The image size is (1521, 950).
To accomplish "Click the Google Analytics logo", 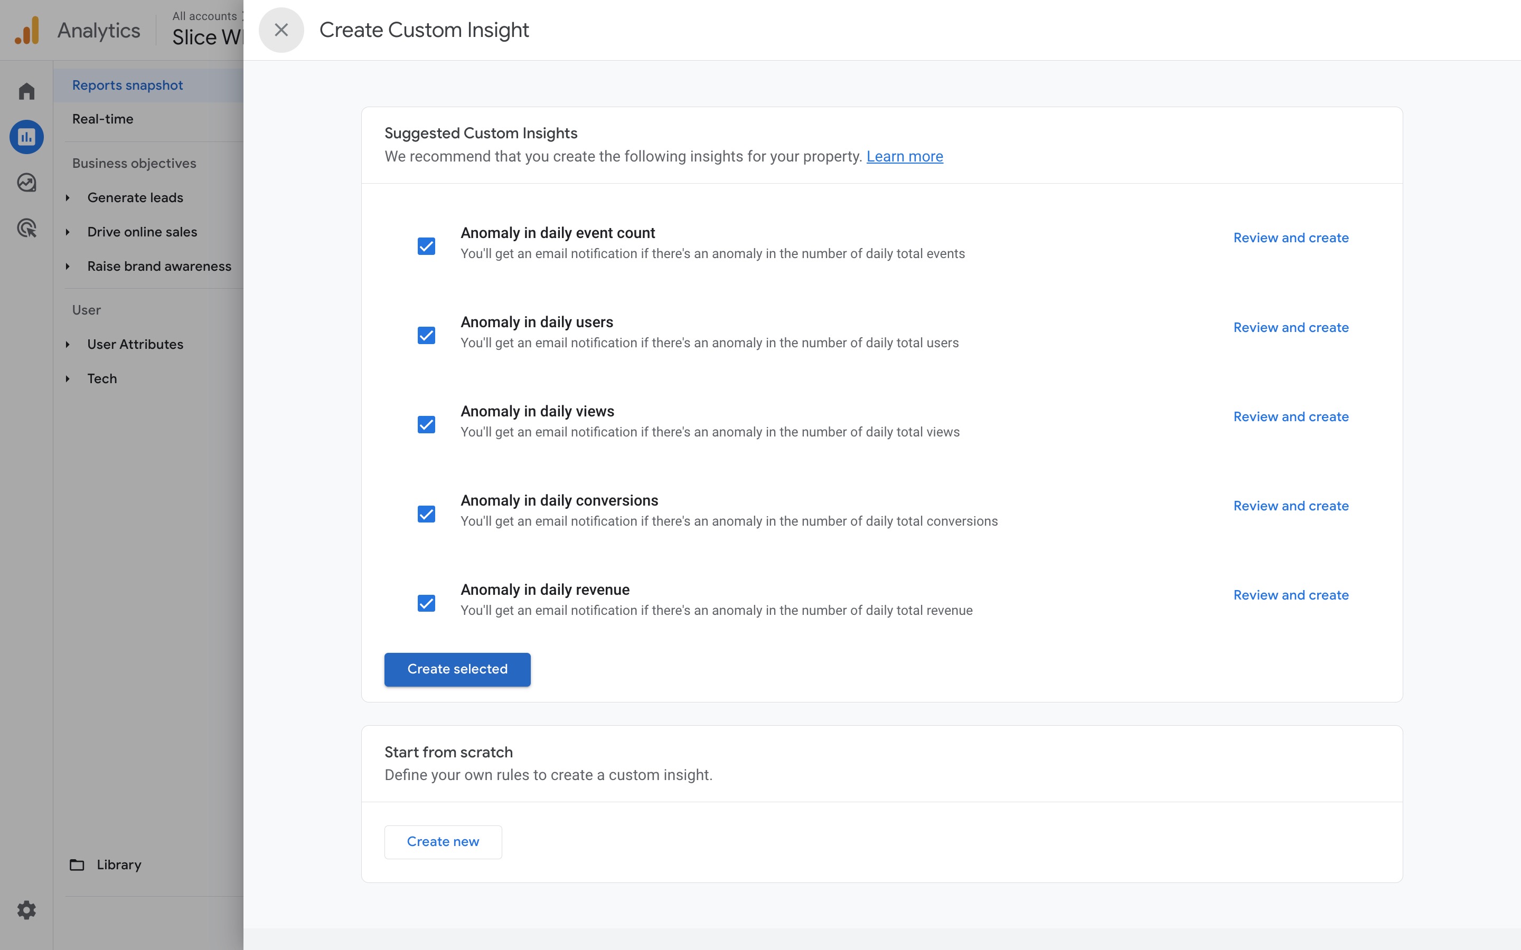I will coord(27,30).
